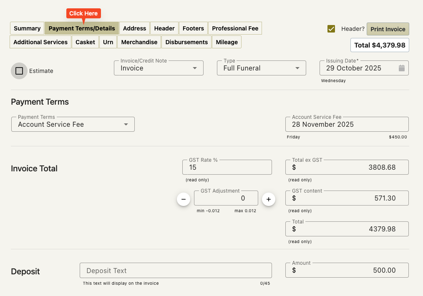Open the Casket tab
The width and height of the screenshot is (423, 296).
(x=85, y=42)
